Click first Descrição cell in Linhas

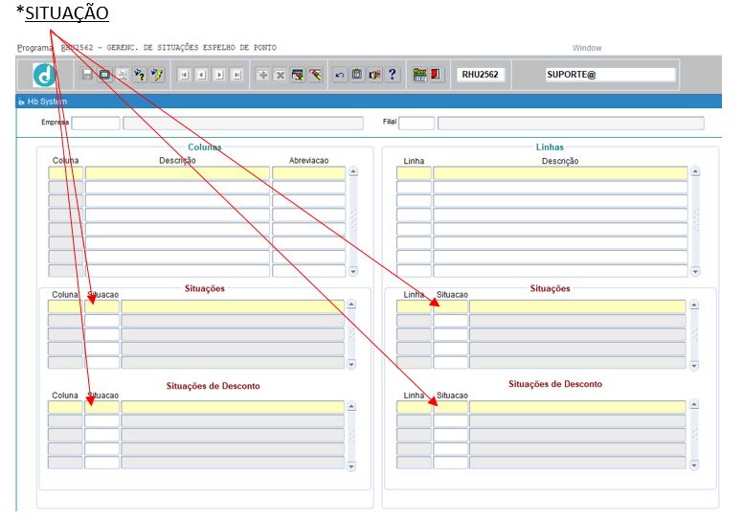pyautogui.click(x=560, y=173)
